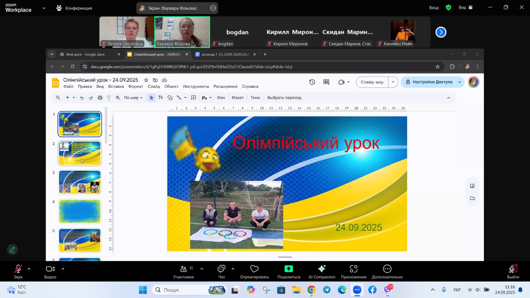The width and height of the screenshot is (530, 298).
Task: Open the По шир zoom dropdown
Action: click(x=133, y=98)
